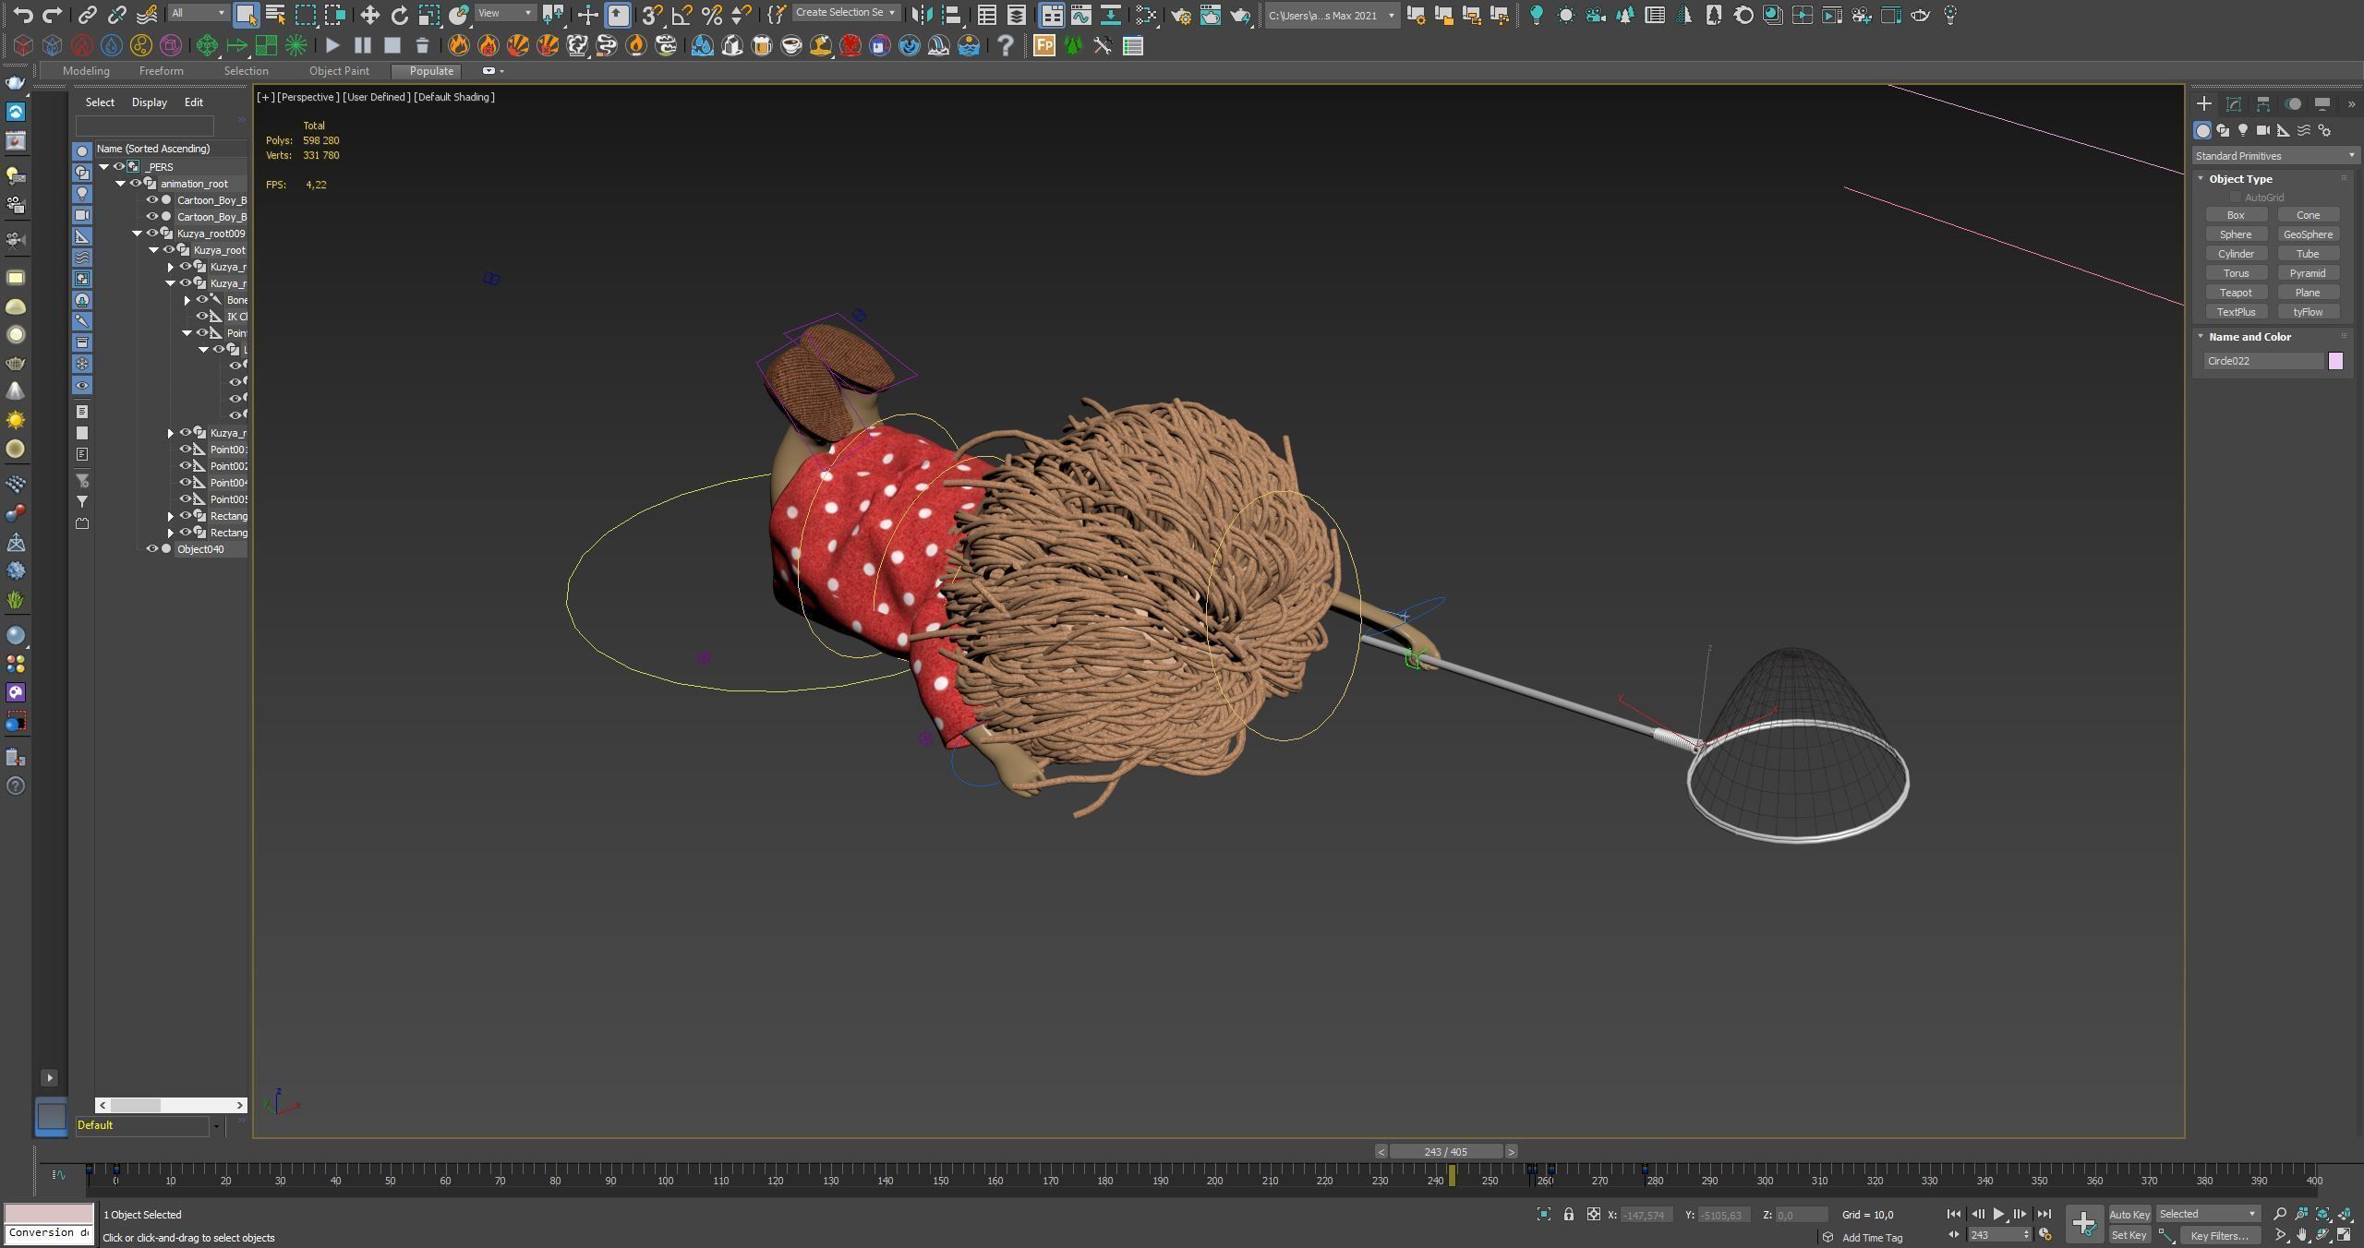Play animation with timeline Play button
Screen dimensions: 2364x1248
pyautogui.click(x=1998, y=1214)
